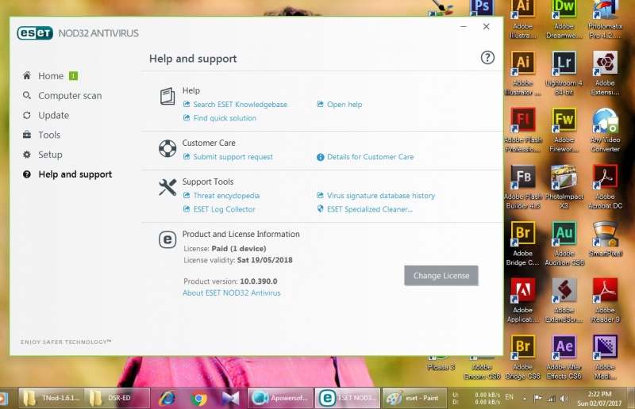Click Submit support request link
This screenshot has width=635, height=409.
point(233,157)
